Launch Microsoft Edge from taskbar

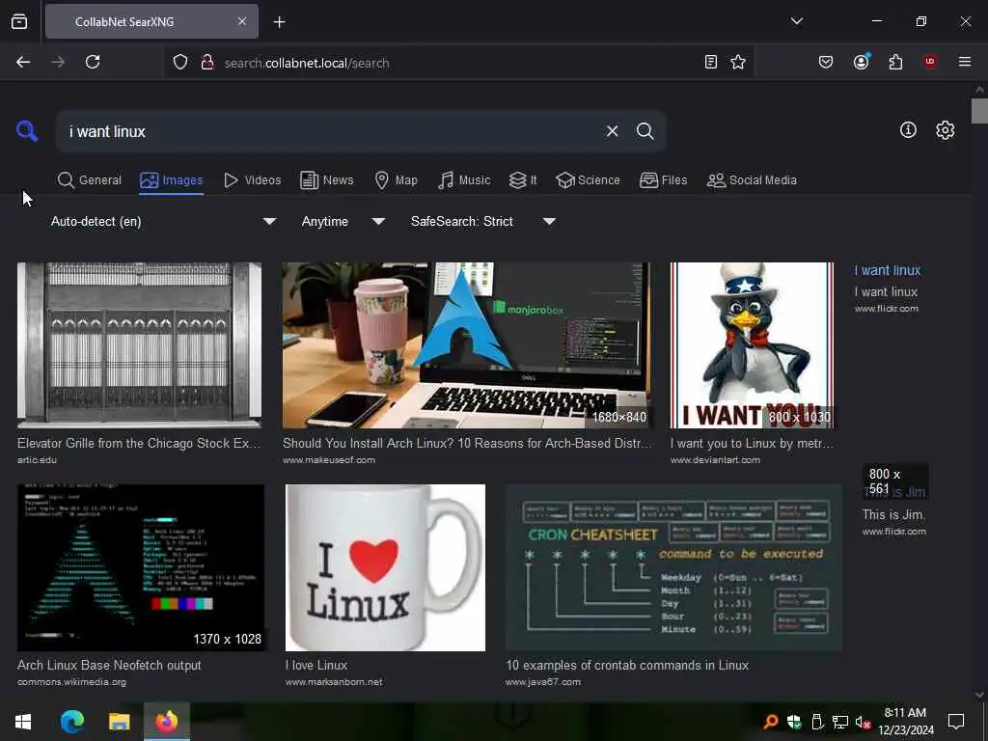71,722
